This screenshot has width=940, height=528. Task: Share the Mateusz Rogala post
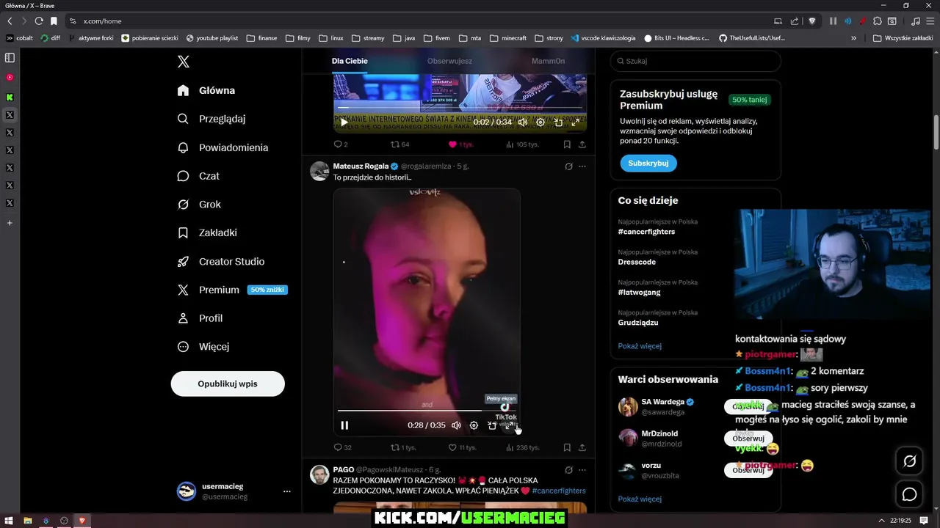pyautogui.click(x=582, y=447)
